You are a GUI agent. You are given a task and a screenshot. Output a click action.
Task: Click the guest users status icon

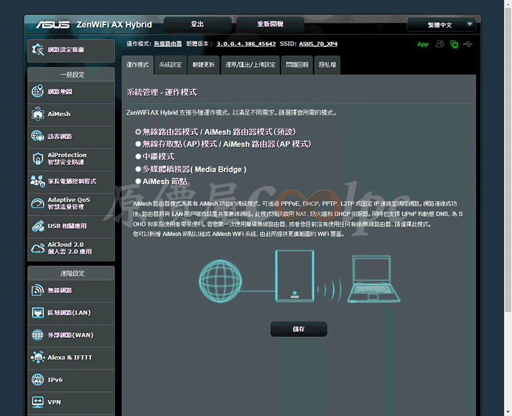click(x=440, y=44)
